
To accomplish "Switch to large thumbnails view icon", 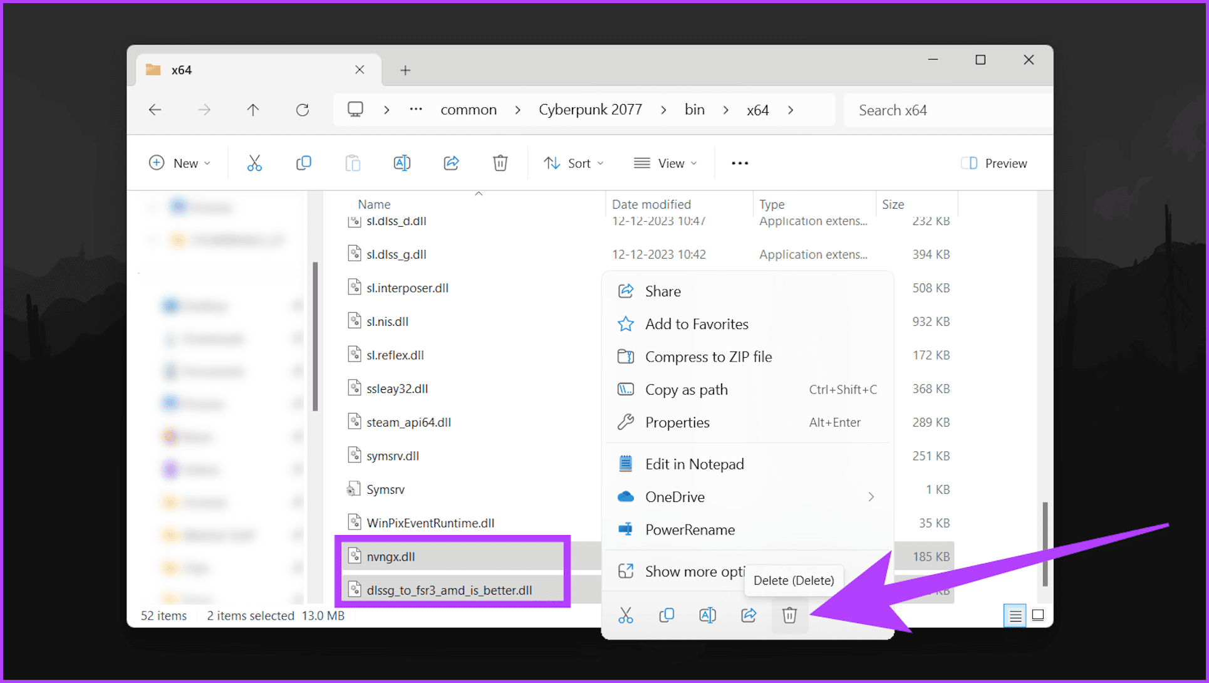I will tap(1038, 615).
